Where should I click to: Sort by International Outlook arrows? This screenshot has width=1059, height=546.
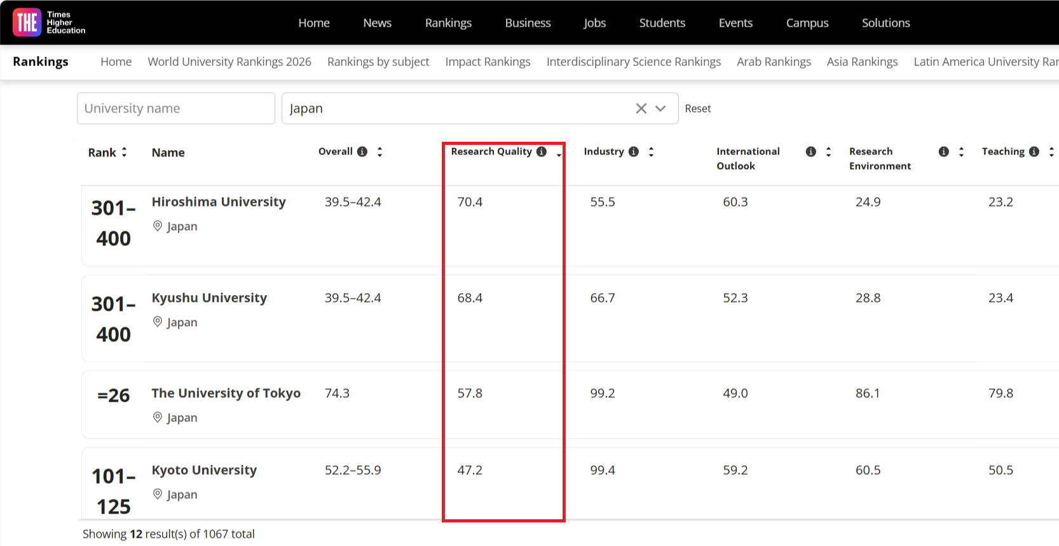tap(828, 151)
